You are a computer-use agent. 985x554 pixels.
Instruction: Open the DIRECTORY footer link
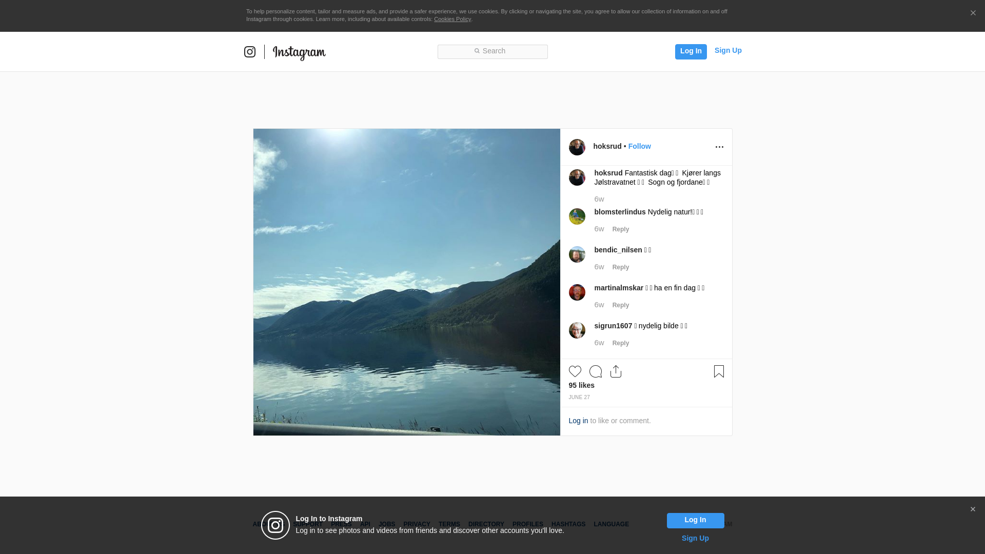[x=486, y=524]
